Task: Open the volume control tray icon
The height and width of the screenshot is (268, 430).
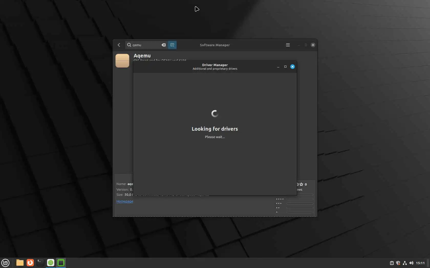Action: [x=411, y=263]
